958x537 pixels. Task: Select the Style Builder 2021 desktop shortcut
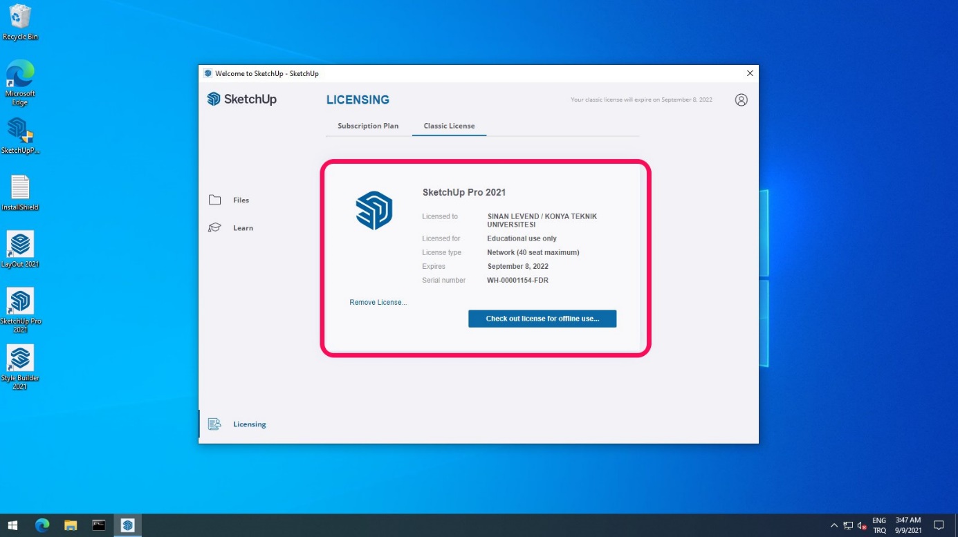click(x=20, y=367)
